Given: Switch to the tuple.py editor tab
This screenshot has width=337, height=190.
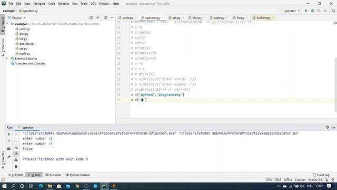Looking at the screenshot, I should (x=219, y=17).
